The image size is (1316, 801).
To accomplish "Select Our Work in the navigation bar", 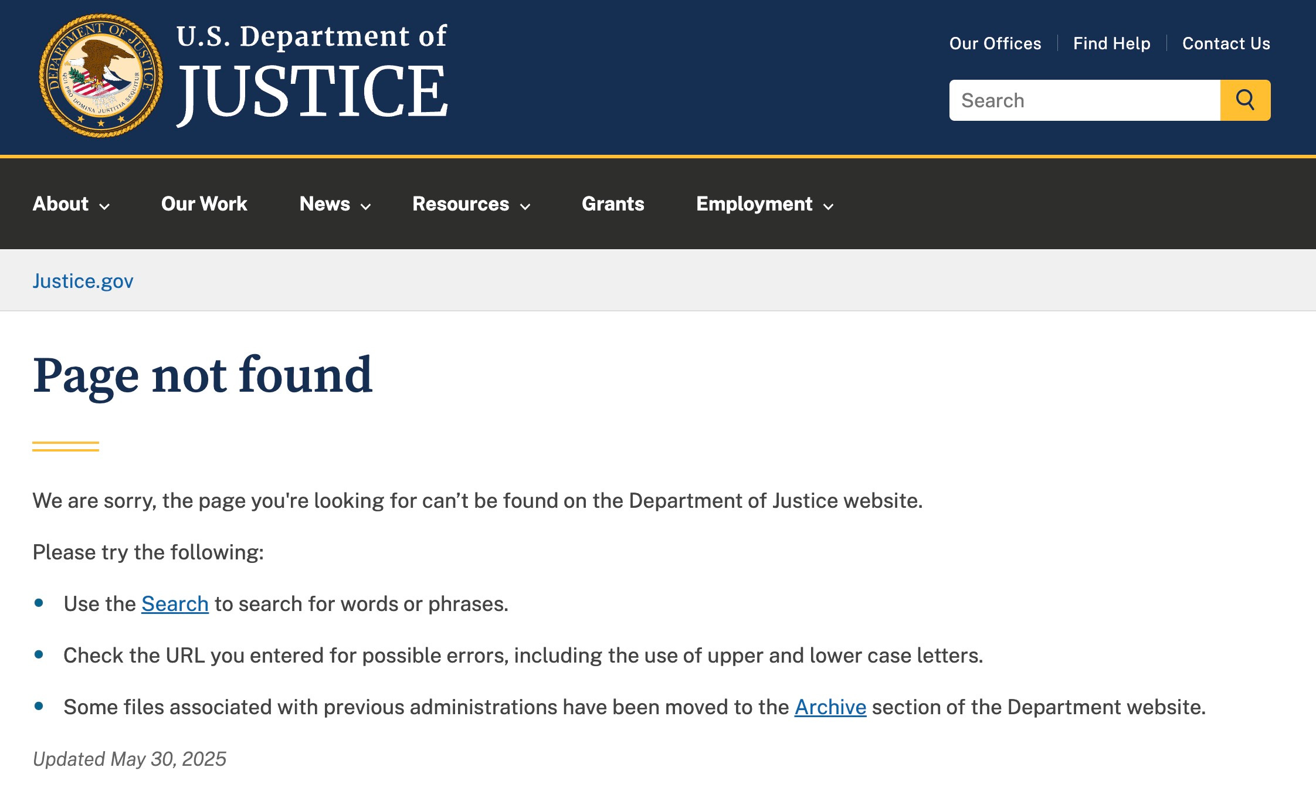I will point(203,204).
